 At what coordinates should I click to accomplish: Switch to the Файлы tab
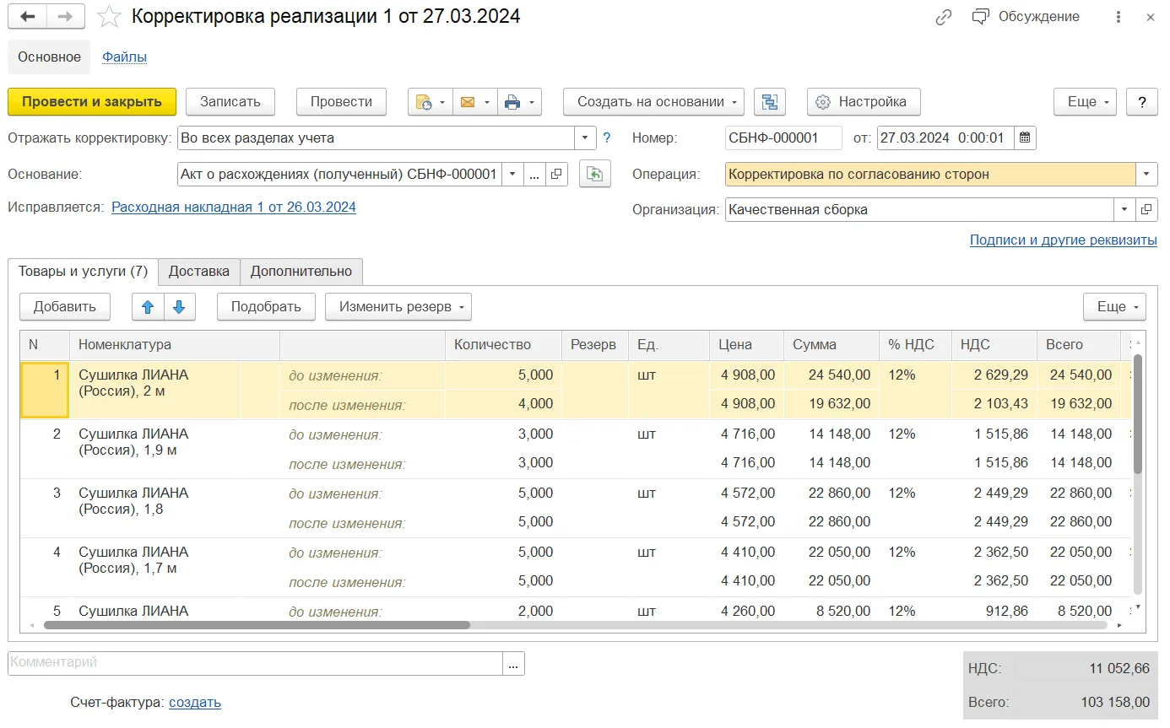point(125,57)
